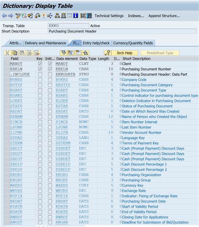Run the Check icon with the scales
Screen dimensions: 199x227
(38, 16)
